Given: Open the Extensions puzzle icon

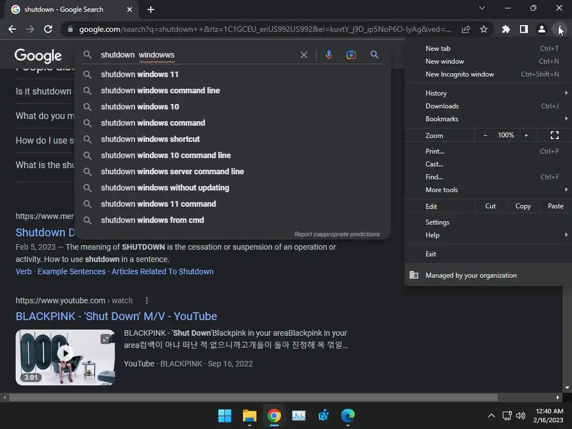Looking at the screenshot, I should click(506, 29).
